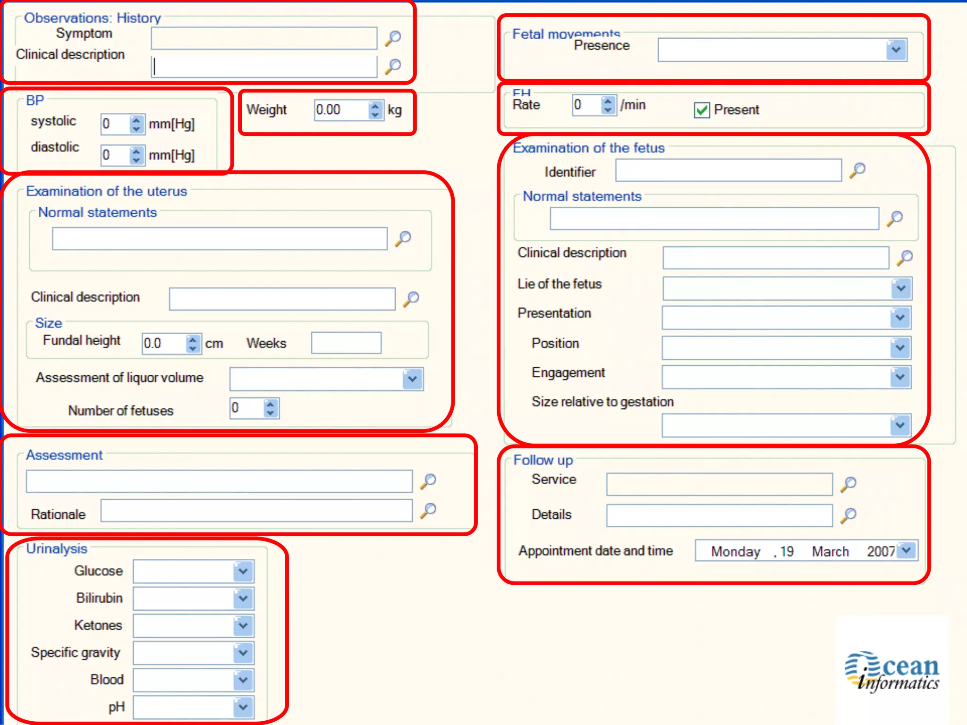Increase the systolic BP value with up arrow
Image resolution: width=967 pixels, height=725 pixels.
point(136,119)
